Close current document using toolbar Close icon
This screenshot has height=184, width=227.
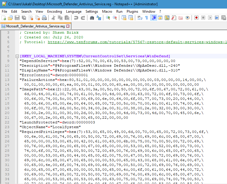pos(31,18)
